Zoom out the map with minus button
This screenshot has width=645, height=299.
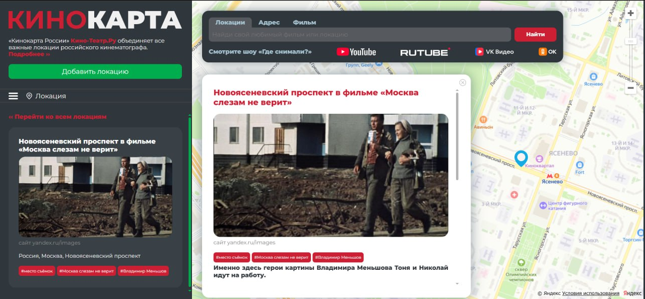click(x=630, y=88)
